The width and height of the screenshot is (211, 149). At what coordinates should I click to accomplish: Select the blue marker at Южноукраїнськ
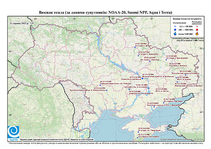point(107,90)
